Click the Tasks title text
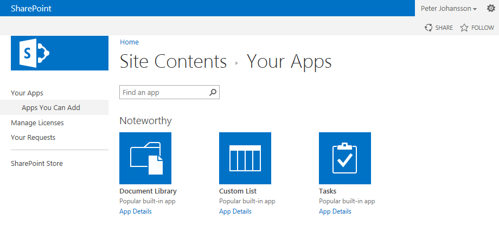This screenshot has height=232, width=499. (328, 191)
